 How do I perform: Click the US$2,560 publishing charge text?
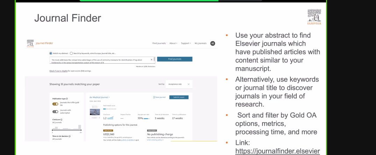tap(109, 134)
